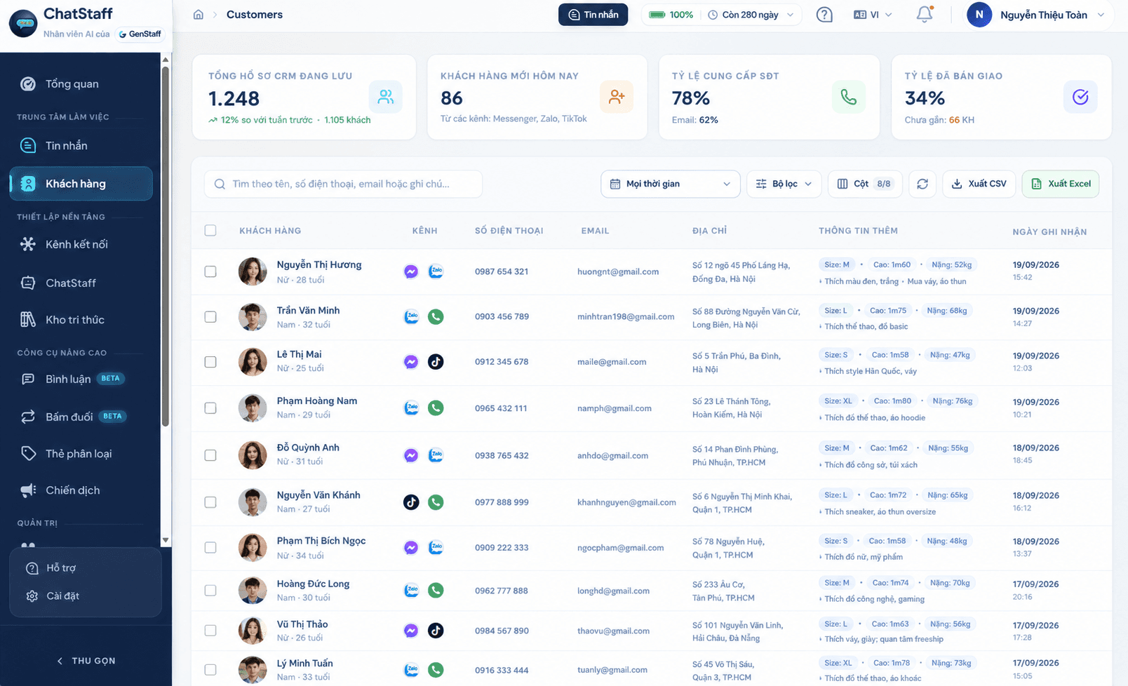Open the notifications bell
Viewport: 1128px width, 686px height.
(x=925, y=14)
